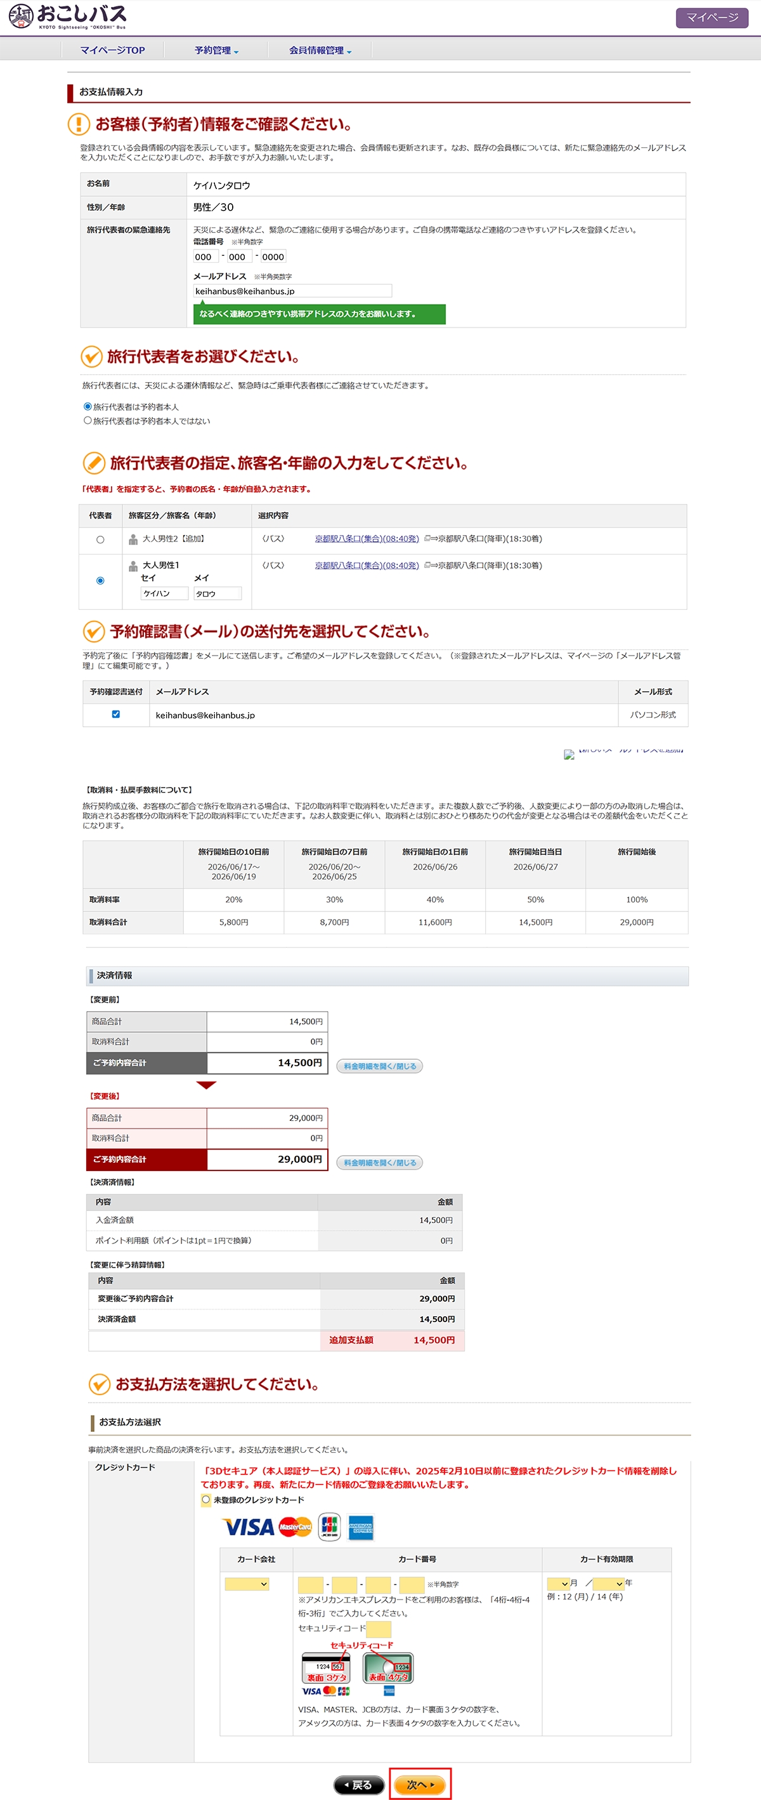The width and height of the screenshot is (761, 1800).
Task: Click the 戻る back button
Action: coord(359,1785)
